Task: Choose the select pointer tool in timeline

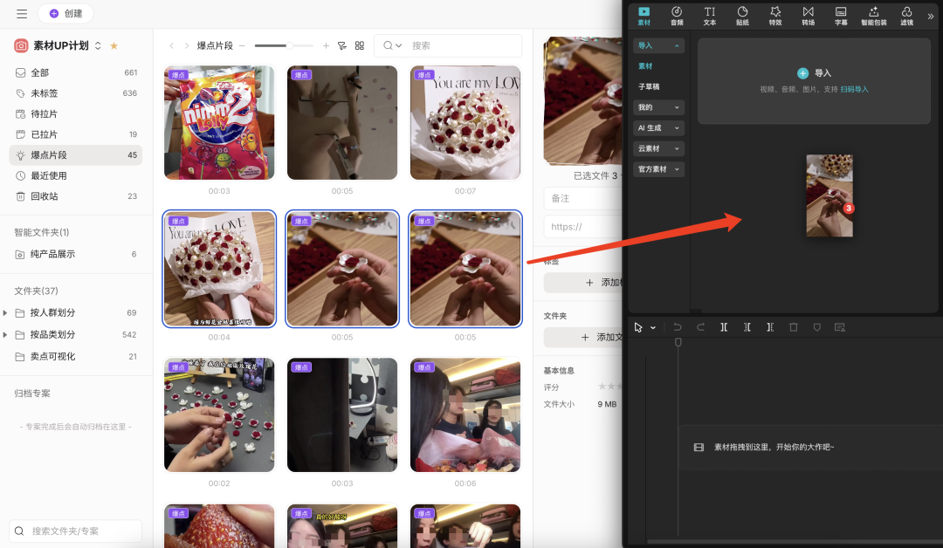Action: click(x=638, y=327)
